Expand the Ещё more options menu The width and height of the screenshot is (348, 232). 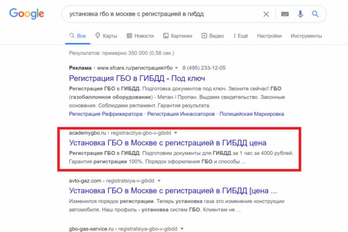pyautogui.click(x=241, y=36)
